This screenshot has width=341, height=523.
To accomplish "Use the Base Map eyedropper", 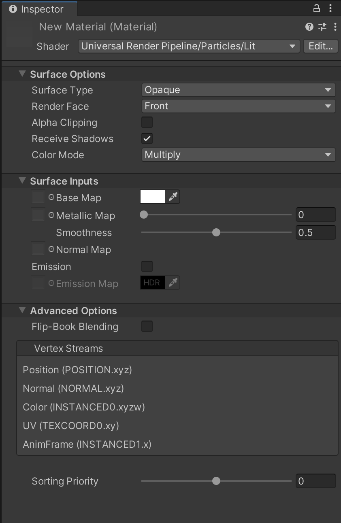I will tap(174, 196).
